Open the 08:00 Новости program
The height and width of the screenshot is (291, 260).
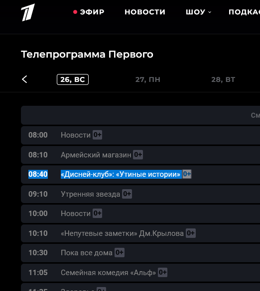[x=140, y=135]
